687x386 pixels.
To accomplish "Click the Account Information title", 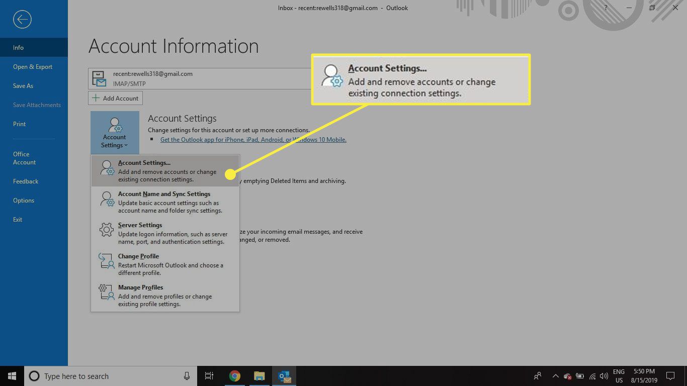I will click(174, 46).
